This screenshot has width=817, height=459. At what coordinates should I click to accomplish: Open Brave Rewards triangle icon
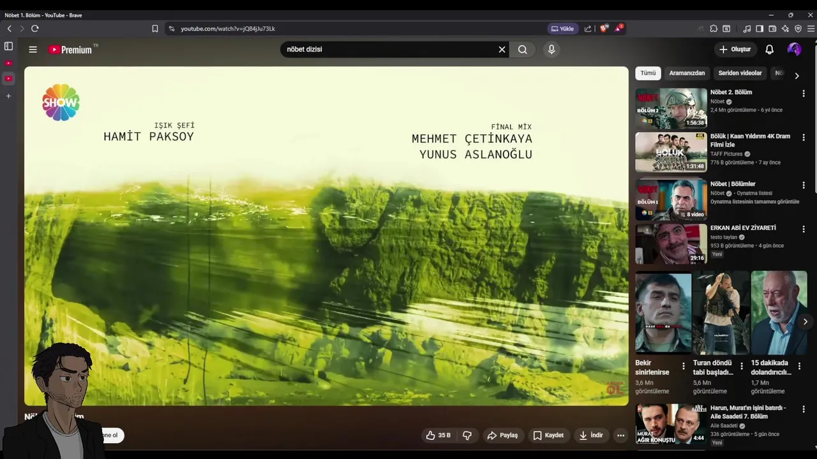pyautogui.click(x=618, y=29)
